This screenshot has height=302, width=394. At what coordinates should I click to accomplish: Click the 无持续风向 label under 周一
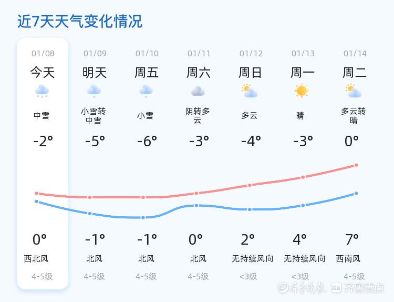coord(304,258)
